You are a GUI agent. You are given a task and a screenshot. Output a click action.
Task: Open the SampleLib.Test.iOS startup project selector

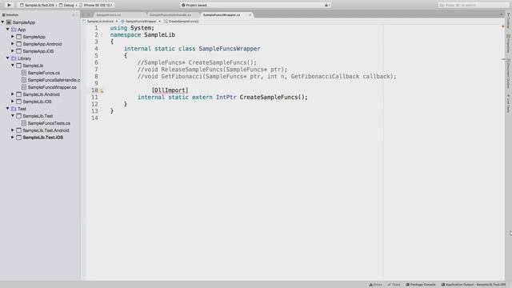click(x=38, y=6)
